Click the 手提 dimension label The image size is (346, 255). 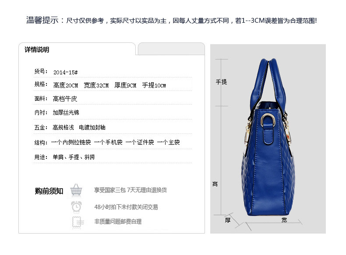[221, 82]
